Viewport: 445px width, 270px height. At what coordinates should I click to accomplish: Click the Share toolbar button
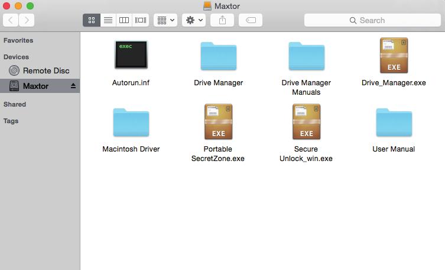point(222,20)
